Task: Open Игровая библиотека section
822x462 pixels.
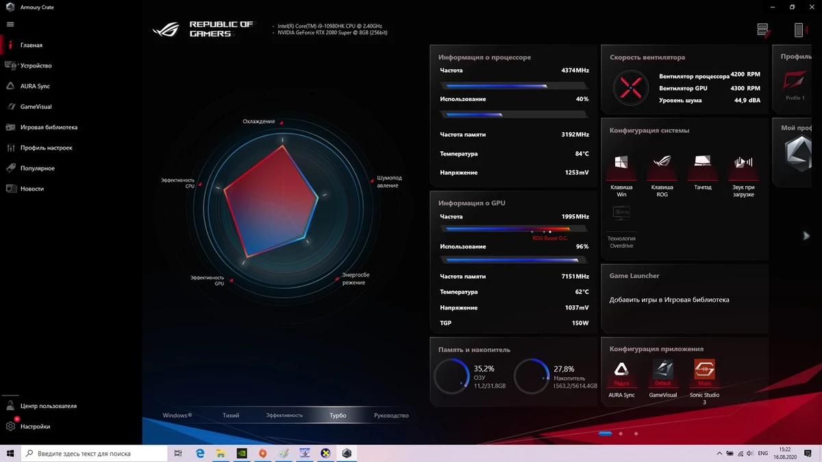Action: tap(49, 127)
